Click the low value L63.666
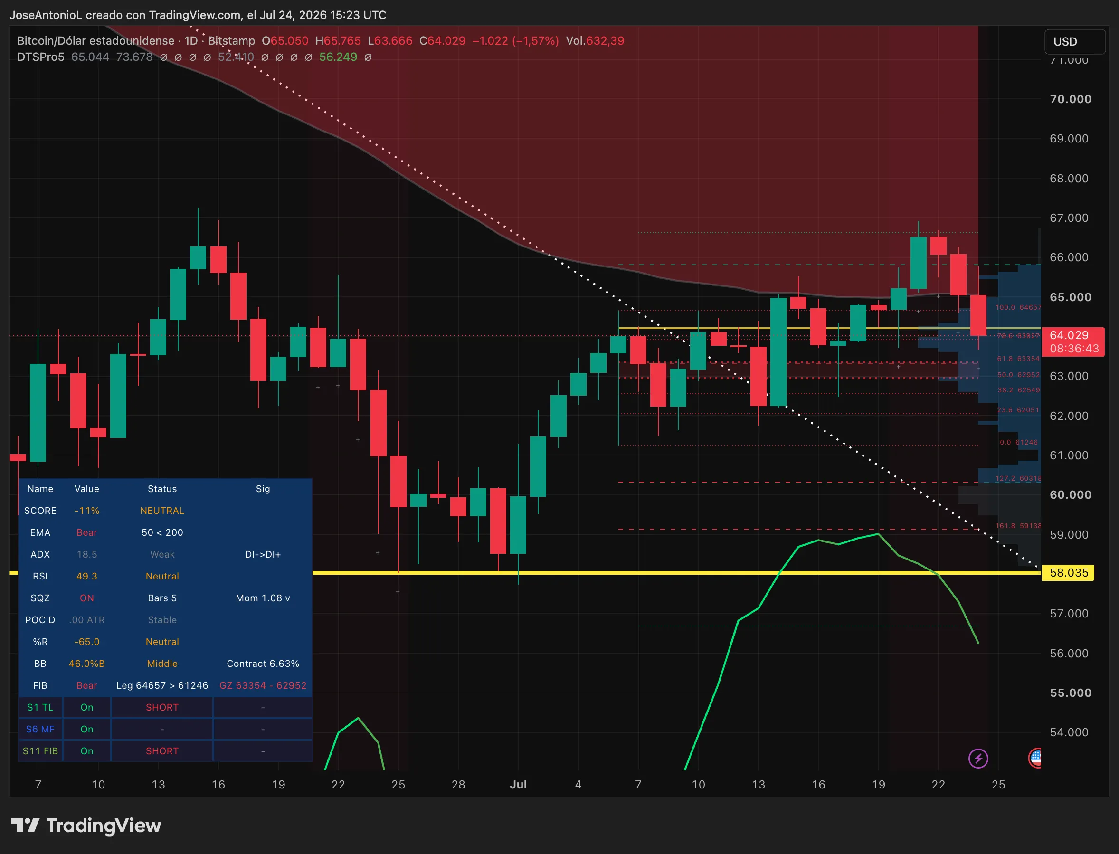1119x854 pixels. coord(390,41)
